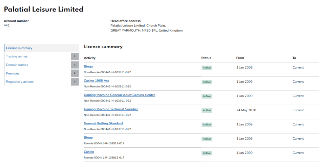The height and width of the screenshot is (165, 336).
Task: Click Current in the Remote Casino row
Action: coord(298,153)
